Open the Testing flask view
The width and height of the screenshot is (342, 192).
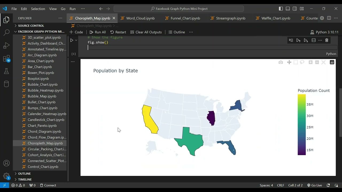click(6, 71)
